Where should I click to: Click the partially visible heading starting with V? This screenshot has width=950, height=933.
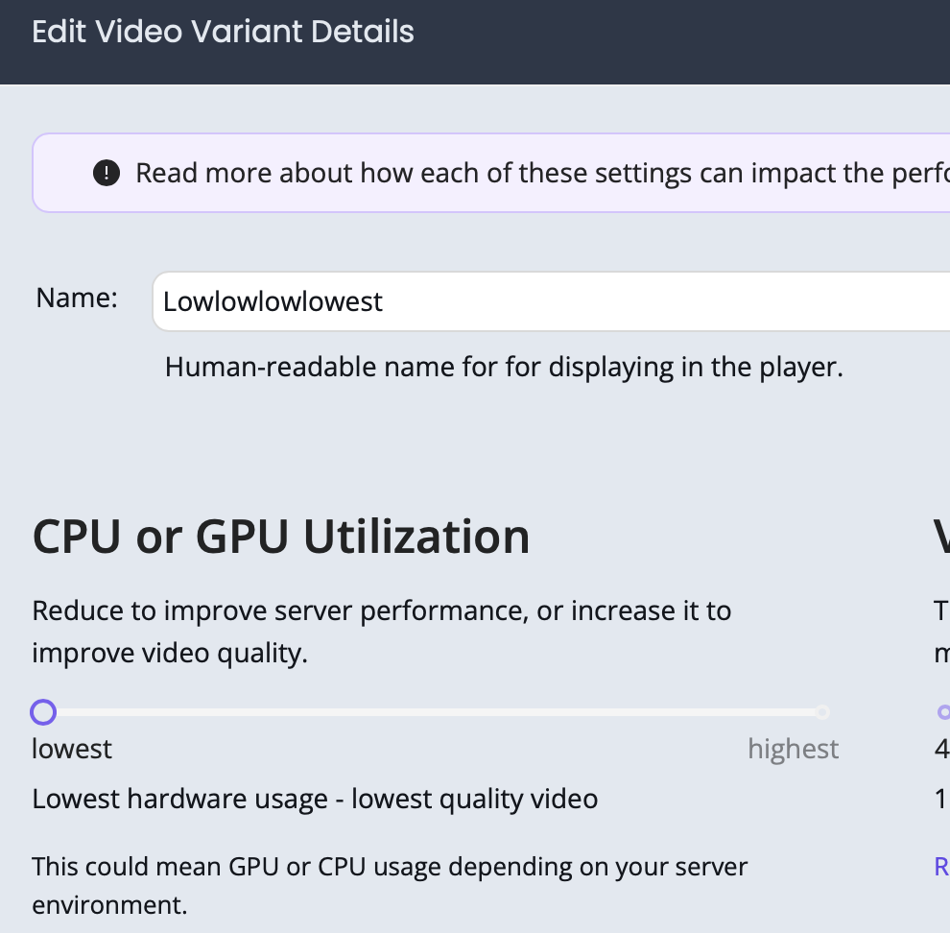tap(941, 537)
